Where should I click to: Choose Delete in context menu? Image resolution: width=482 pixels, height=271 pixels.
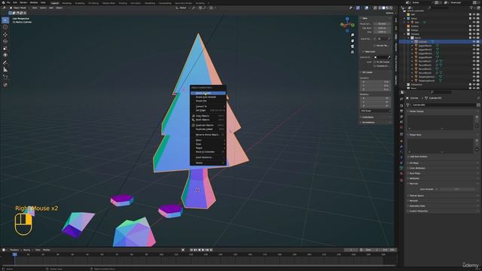(x=208, y=163)
